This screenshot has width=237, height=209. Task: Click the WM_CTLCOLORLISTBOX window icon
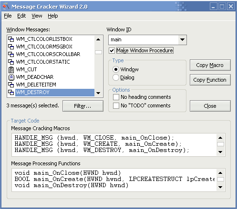point(11,39)
